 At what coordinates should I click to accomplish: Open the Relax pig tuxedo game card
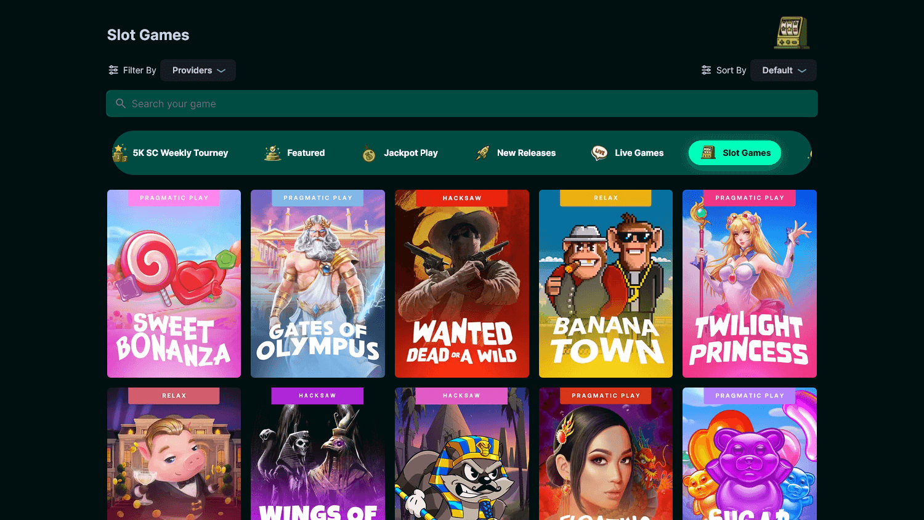(x=174, y=454)
